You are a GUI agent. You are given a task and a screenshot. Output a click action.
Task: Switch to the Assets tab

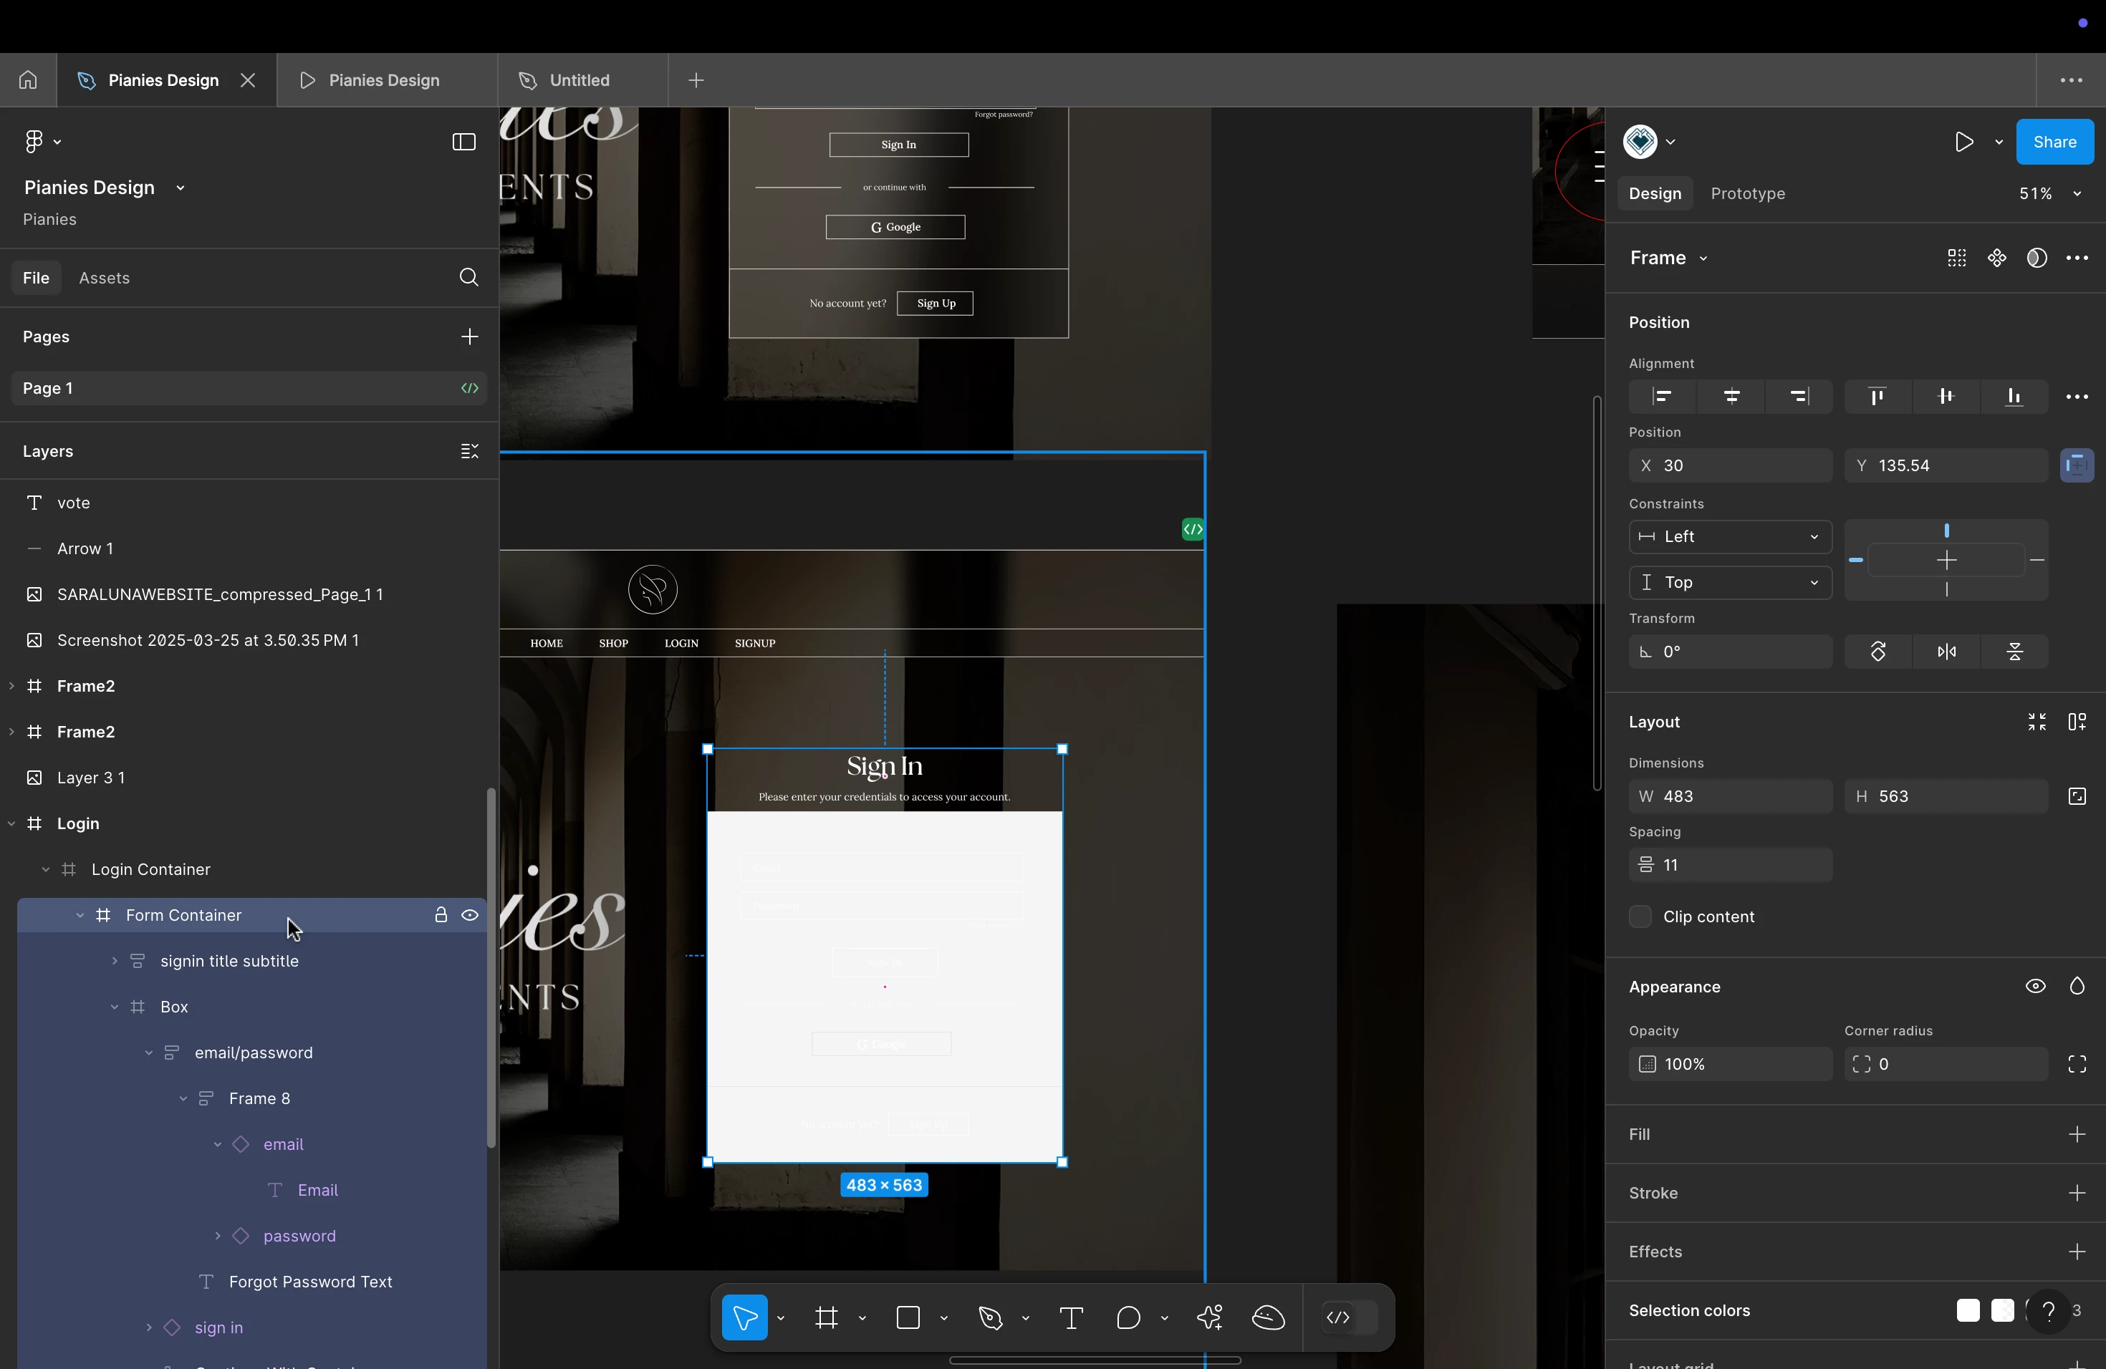tap(105, 278)
